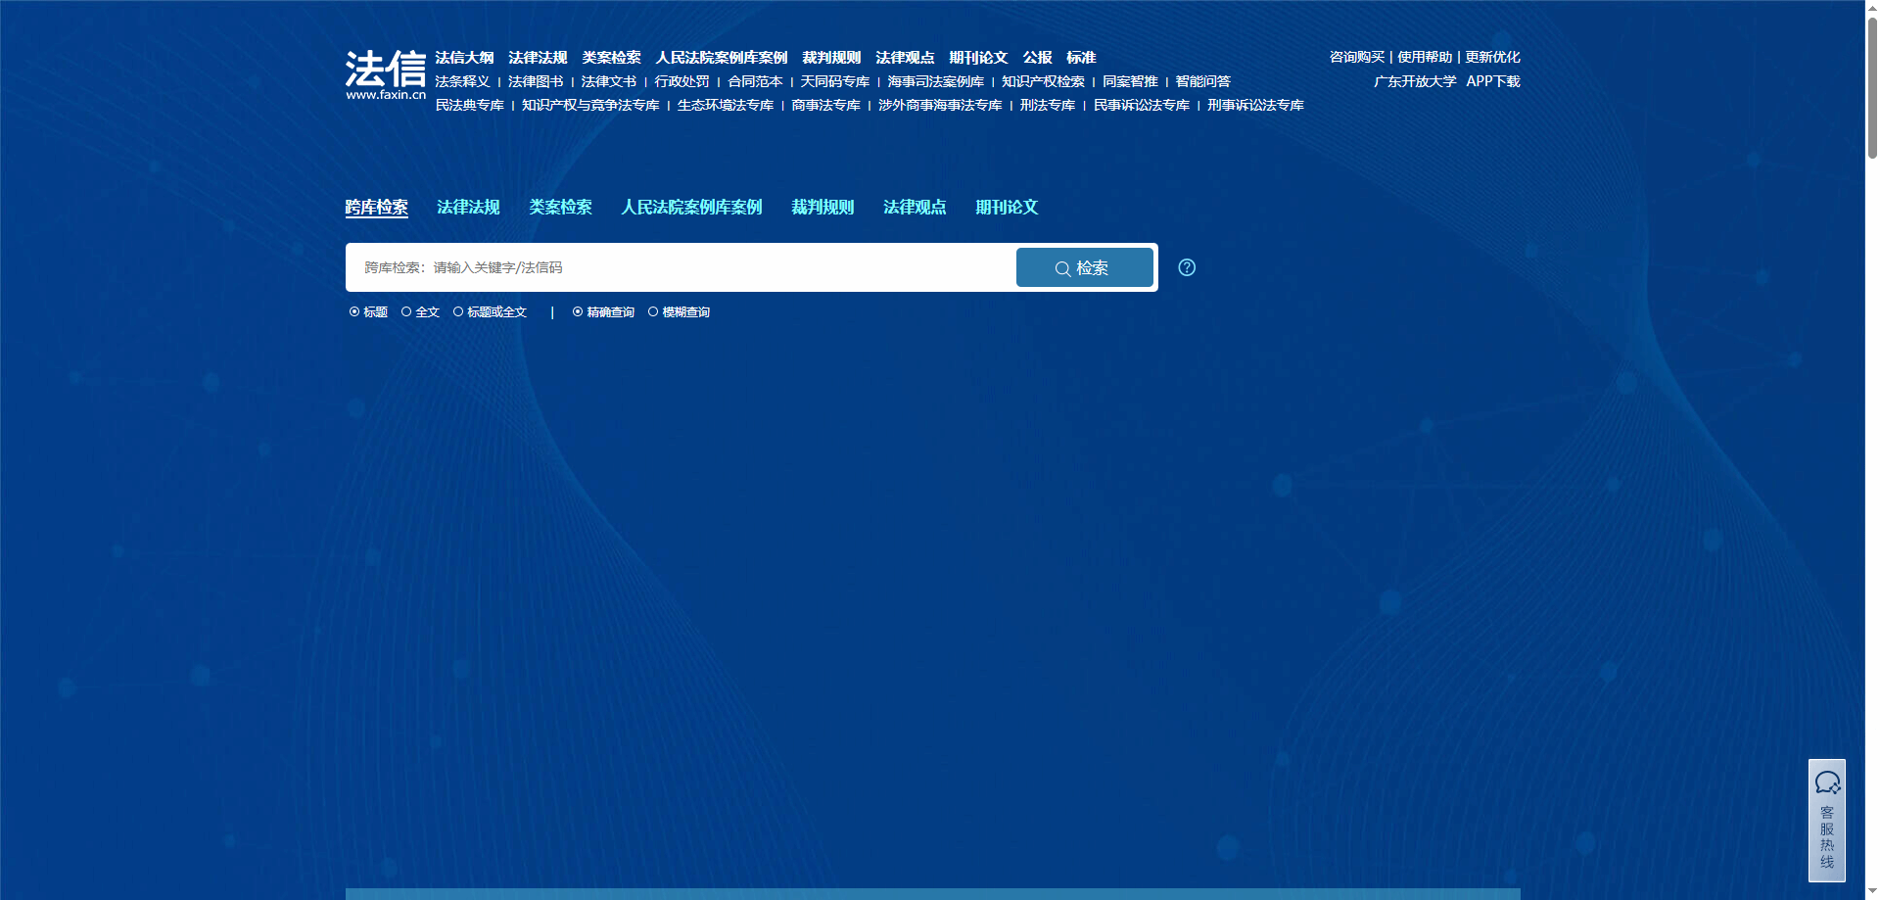Open the 客服热线 chat widget
This screenshot has width=1880, height=900.
pyautogui.click(x=1826, y=821)
